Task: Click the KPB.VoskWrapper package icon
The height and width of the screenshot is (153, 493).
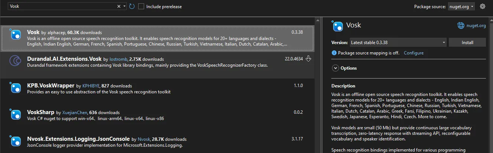Action: pos(16,88)
